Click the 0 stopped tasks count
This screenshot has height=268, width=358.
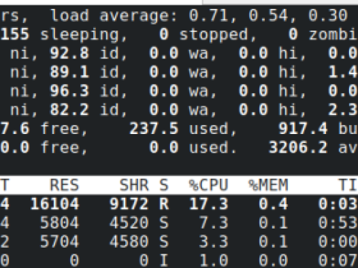164,35
